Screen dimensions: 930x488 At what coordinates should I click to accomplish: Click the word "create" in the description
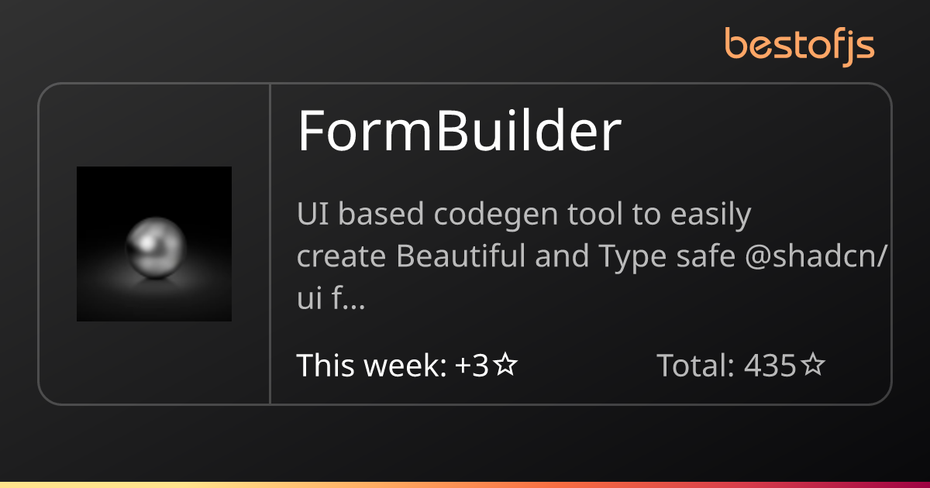(343, 258)
